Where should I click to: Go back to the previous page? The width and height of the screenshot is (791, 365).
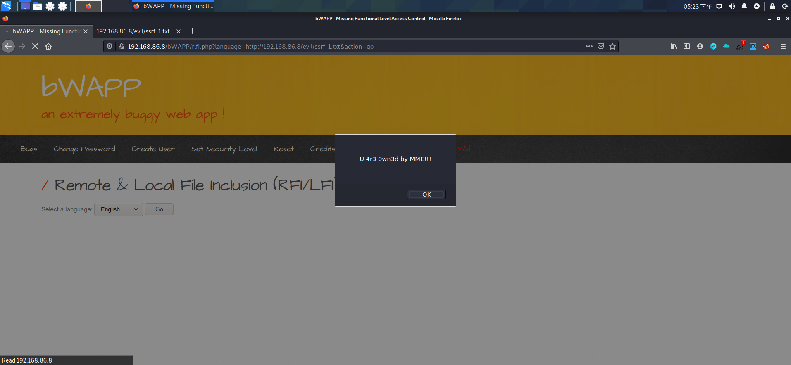click(8, 46)
